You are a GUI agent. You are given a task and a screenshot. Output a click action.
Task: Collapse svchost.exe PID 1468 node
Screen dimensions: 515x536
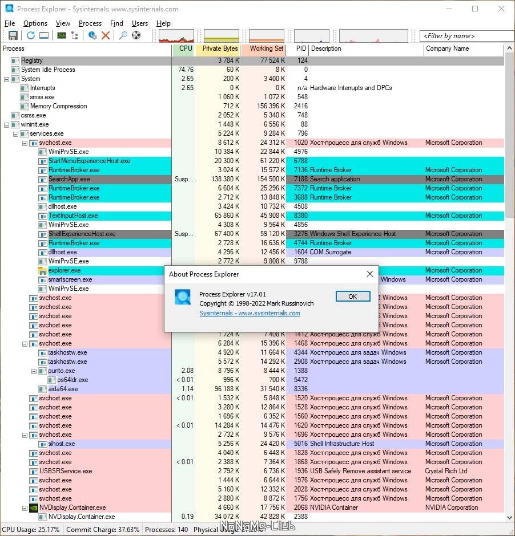point(25,344)
